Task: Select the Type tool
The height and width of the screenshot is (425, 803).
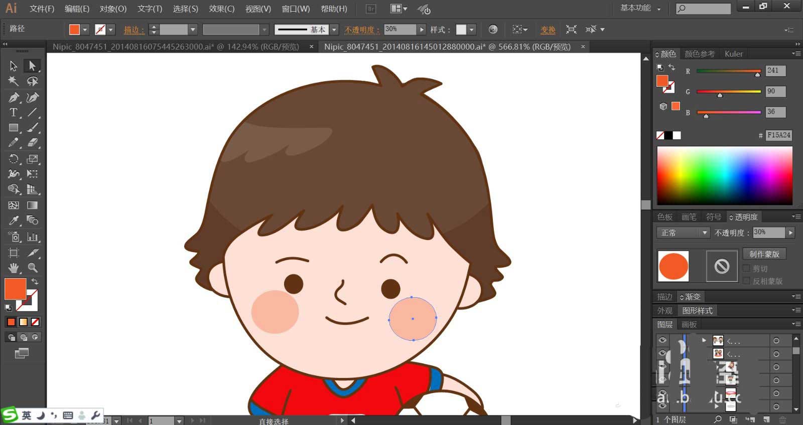Action: 14,113
